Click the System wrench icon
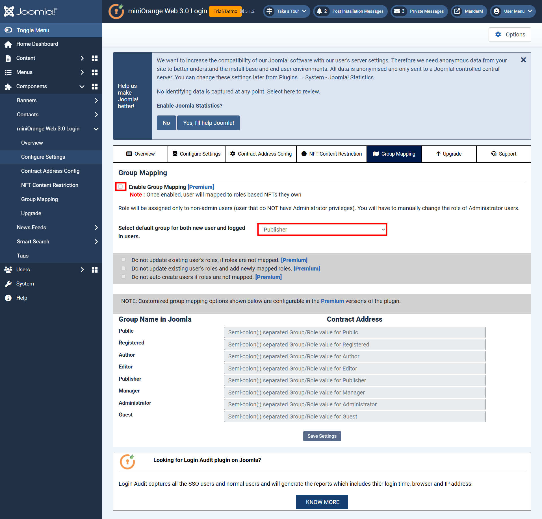The height and width of the screenshot is (519, 542). [x=8, y=284]
